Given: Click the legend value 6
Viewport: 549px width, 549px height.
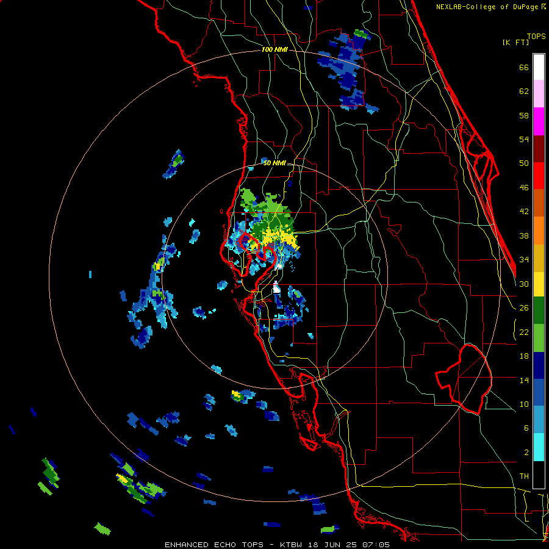Looking at the screenshot, I should tap(526, 428).
